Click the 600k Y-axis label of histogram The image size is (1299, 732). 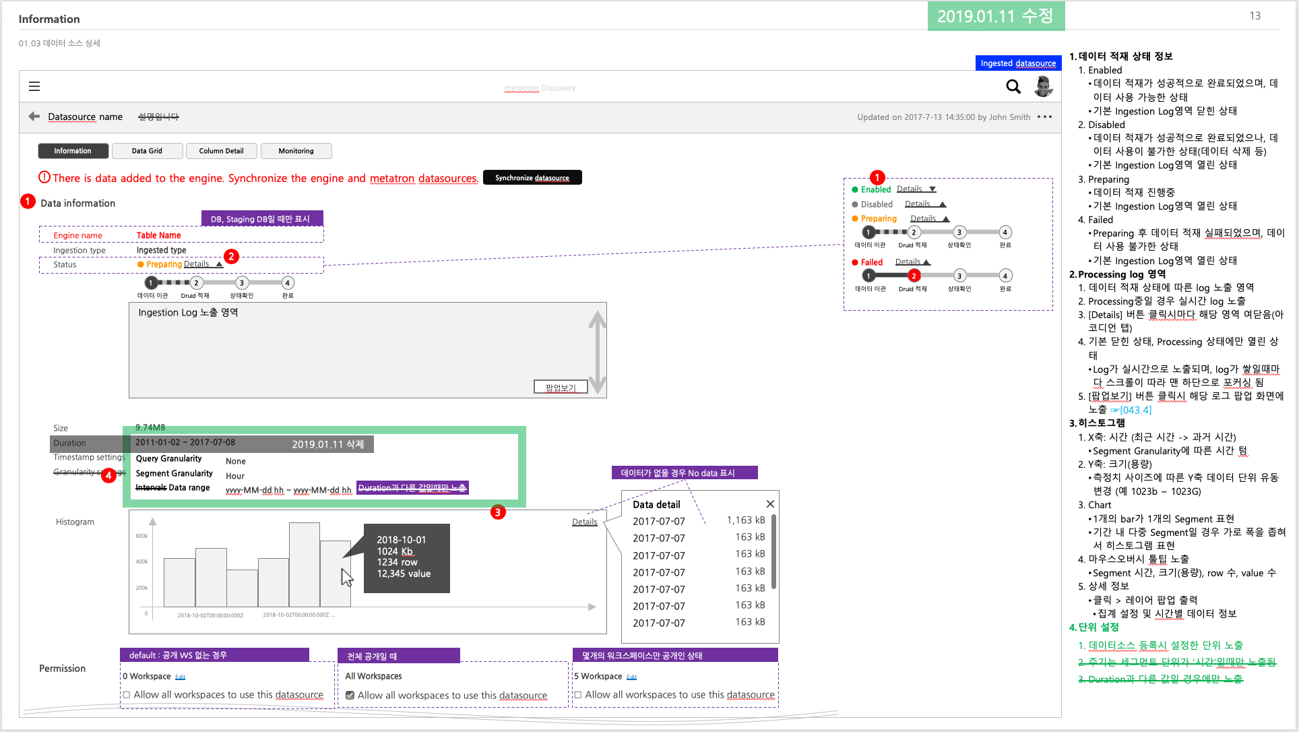pos(141,536)
